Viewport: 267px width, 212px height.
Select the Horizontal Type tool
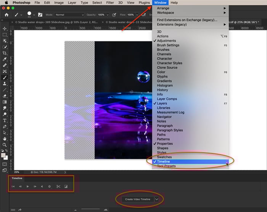point(5,120)
